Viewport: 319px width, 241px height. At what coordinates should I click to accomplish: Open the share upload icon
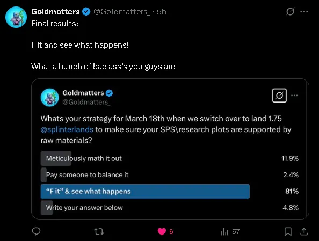point(304,231)
